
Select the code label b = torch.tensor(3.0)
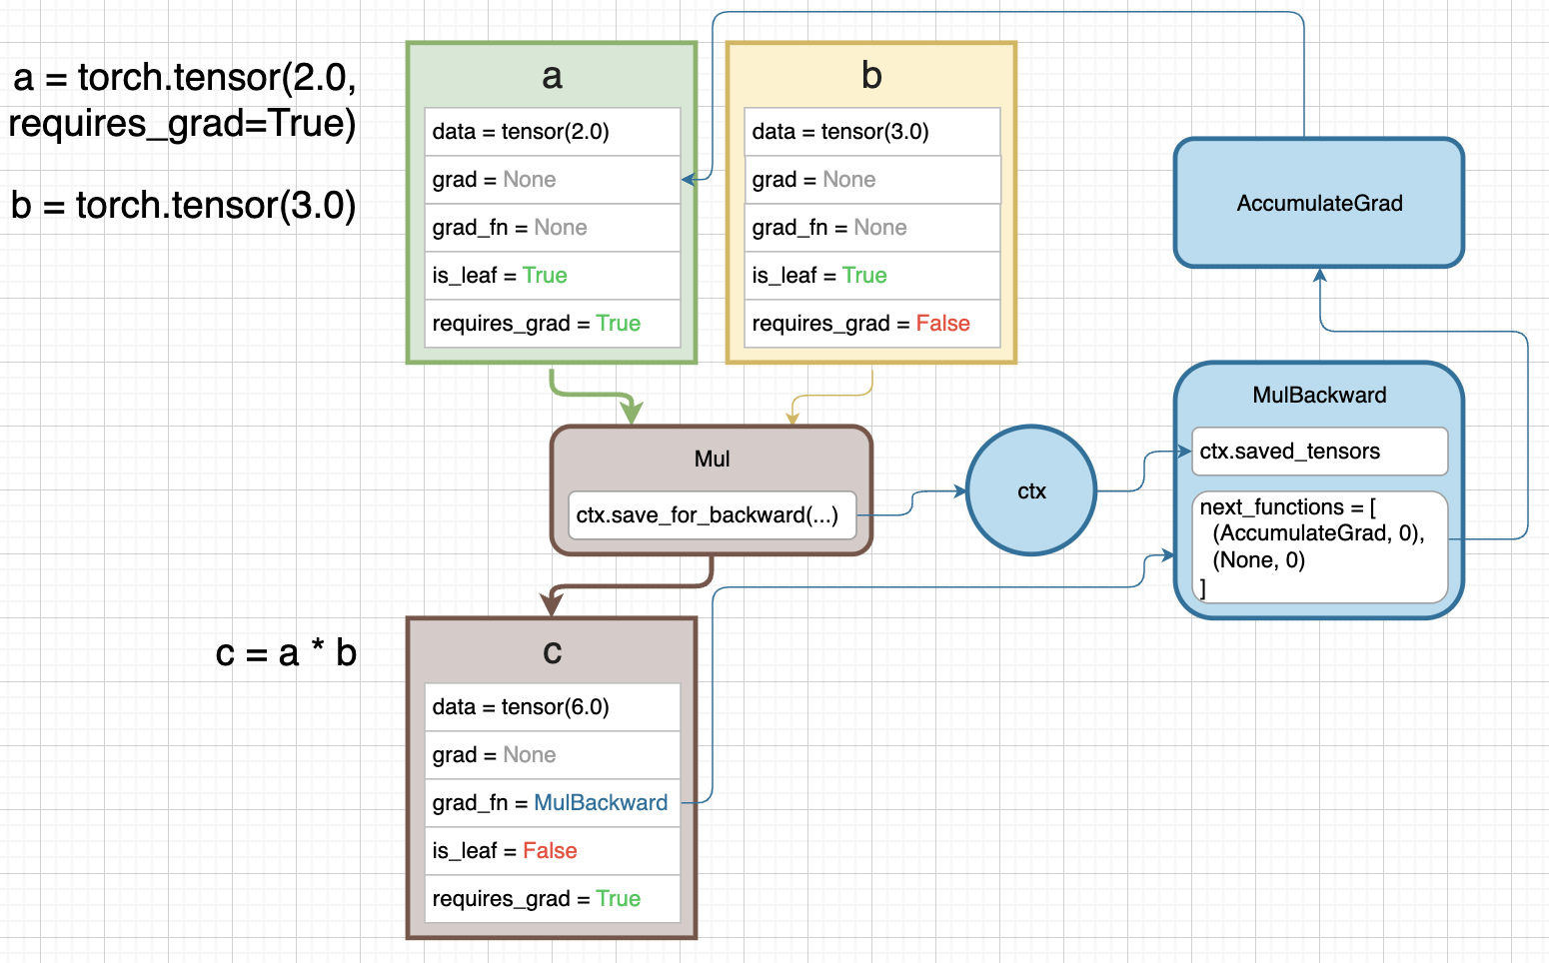pos(184,205)
